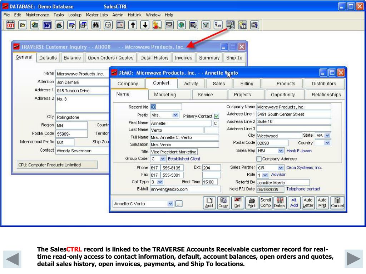Click the Established Client text
Image resolution: width=366 pixels, height=274 pixels.
point(184,159)
